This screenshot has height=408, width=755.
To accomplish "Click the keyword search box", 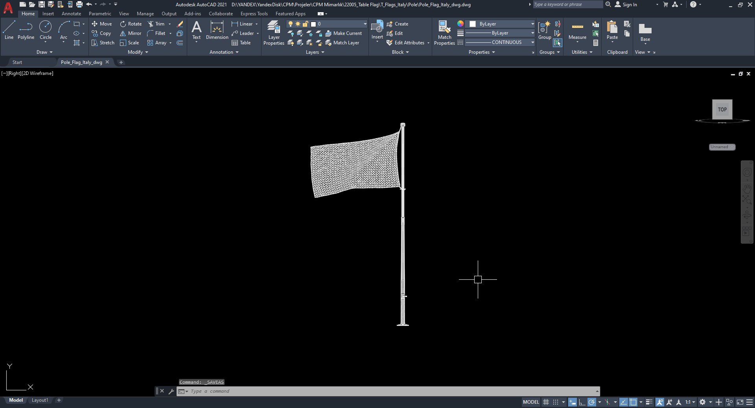I will [x=567, y=4].
